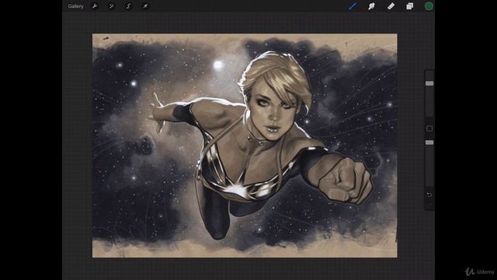Viewport: 497px width, 280px height.
Task: Open the Gallery view
Action: (75, 6)
